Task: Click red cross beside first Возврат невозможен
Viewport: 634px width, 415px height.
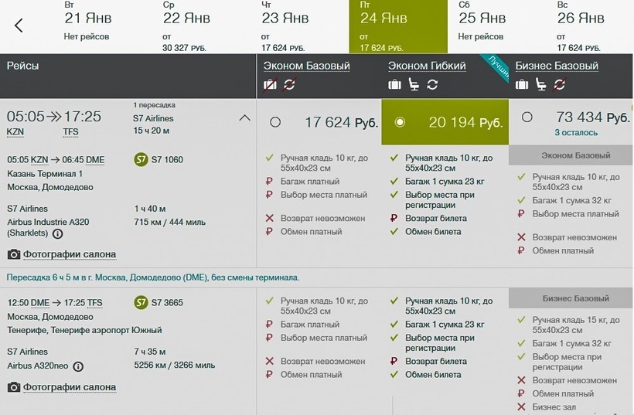Action: tap(269, 218)
